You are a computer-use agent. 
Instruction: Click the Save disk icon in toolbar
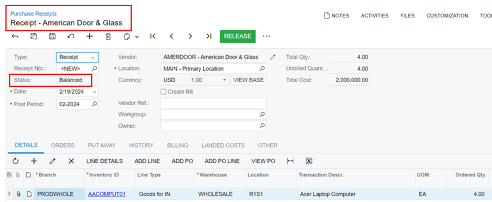(52, 37)
